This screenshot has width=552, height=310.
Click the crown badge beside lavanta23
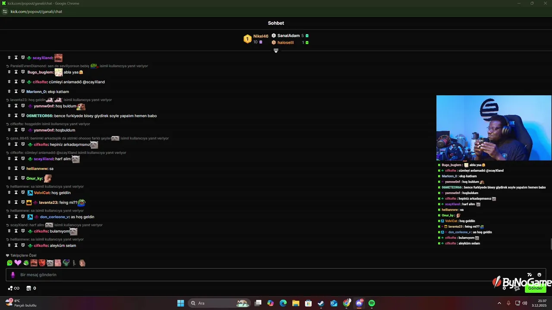29,202
